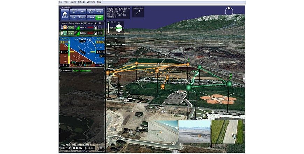Open the Settings menu
The image size is (304, 154).
tap(81, 2)
